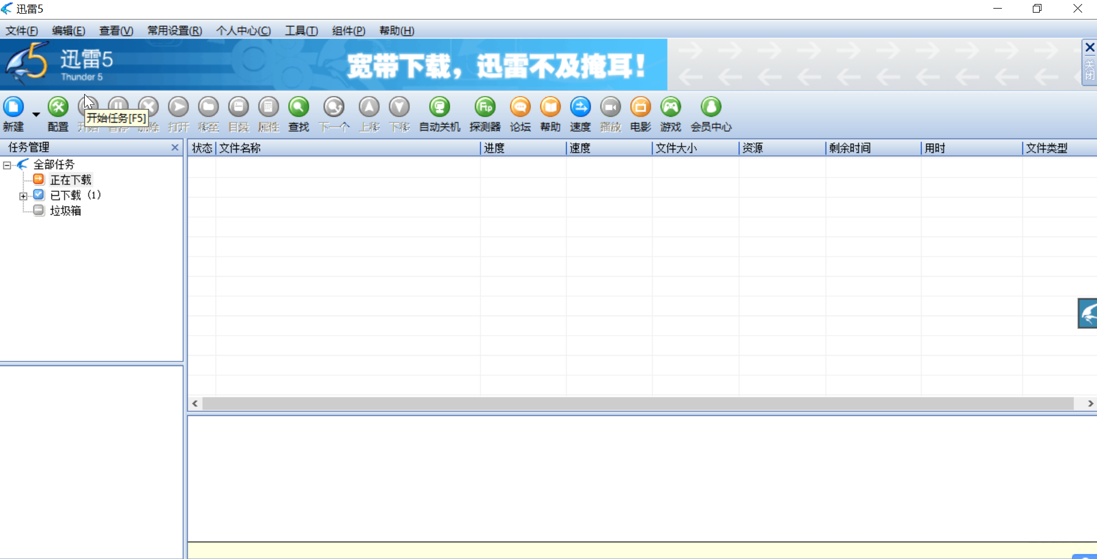Image resolution: width=1097 pixels, height=559 pixels.
Task: Click the 宽带下载 banner advertisement
Action: [x=496, y=66]
